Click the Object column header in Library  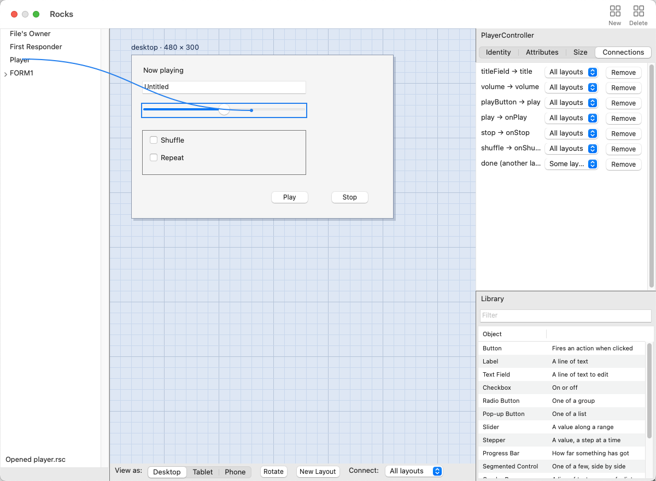tap(512, 334)
